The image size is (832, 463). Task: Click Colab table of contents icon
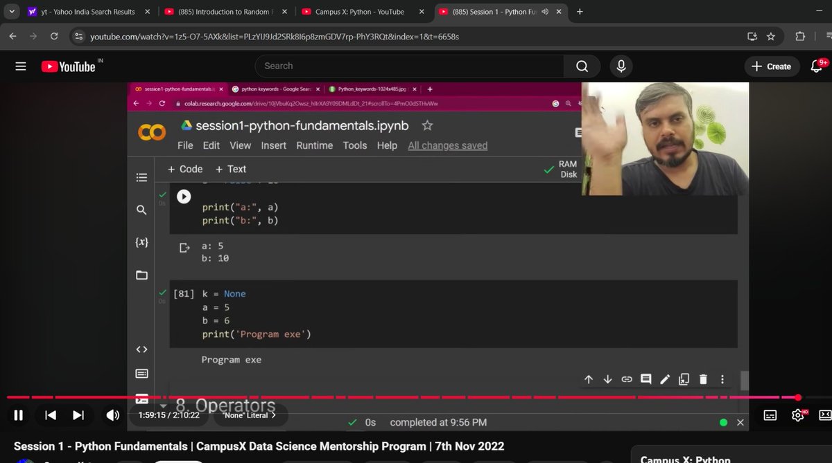point(141,178)
